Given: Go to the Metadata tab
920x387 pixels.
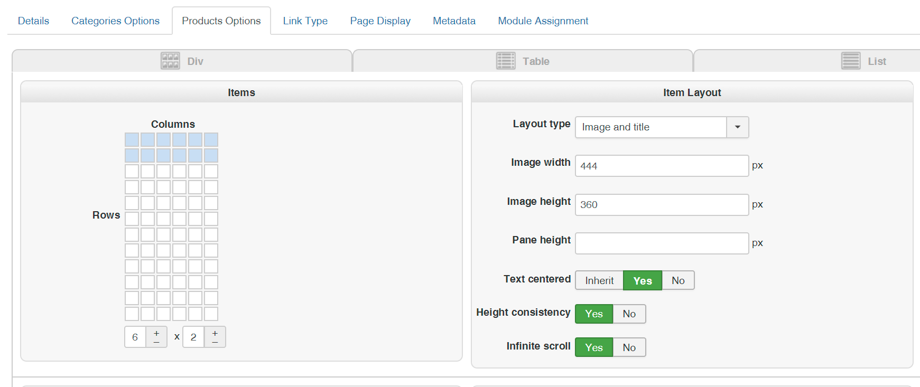Looking at the screenshot, I should click(454, 21).
